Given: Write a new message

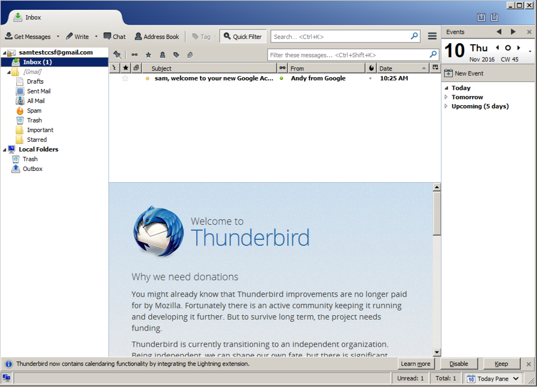Looking at the screenshot, I should pos(78,36).
